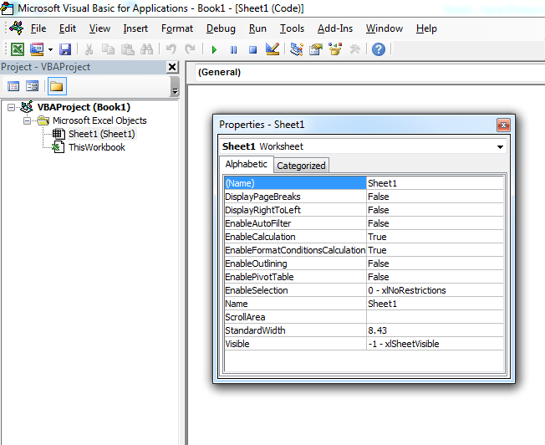The height and width of the screenshot is (445, 545).
Task: Click the Reset stop icon
Action: point(252,49)
